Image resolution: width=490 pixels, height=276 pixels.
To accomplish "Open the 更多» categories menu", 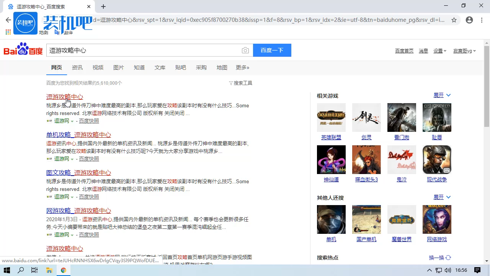I will [x=242, y=67].
